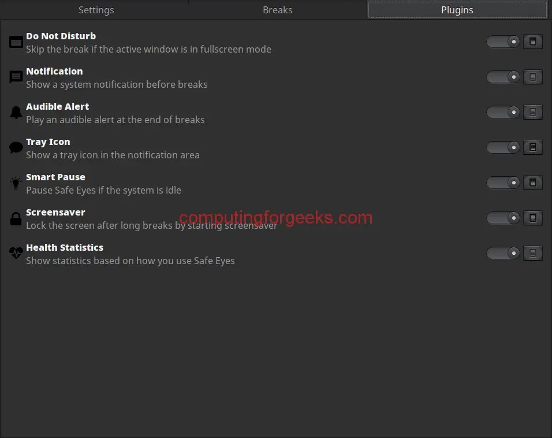The width and height of the screenshot is (552, 438).
Task: Open settings for the Screensaver plugin
Action: [x=532, y=218]
